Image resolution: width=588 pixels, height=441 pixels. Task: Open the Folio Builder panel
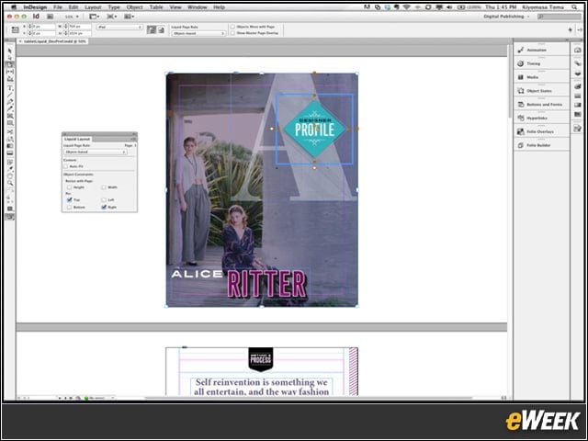pyautogui.click(x=541, y=145)
